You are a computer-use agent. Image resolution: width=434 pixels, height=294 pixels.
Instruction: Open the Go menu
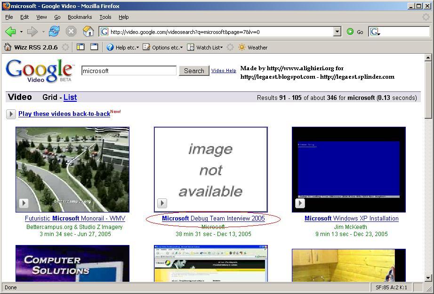(x=57, y=17)
